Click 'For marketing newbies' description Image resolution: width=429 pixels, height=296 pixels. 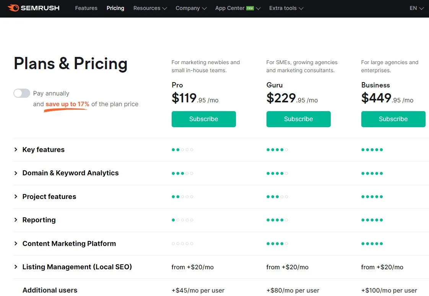coord(206,66)
